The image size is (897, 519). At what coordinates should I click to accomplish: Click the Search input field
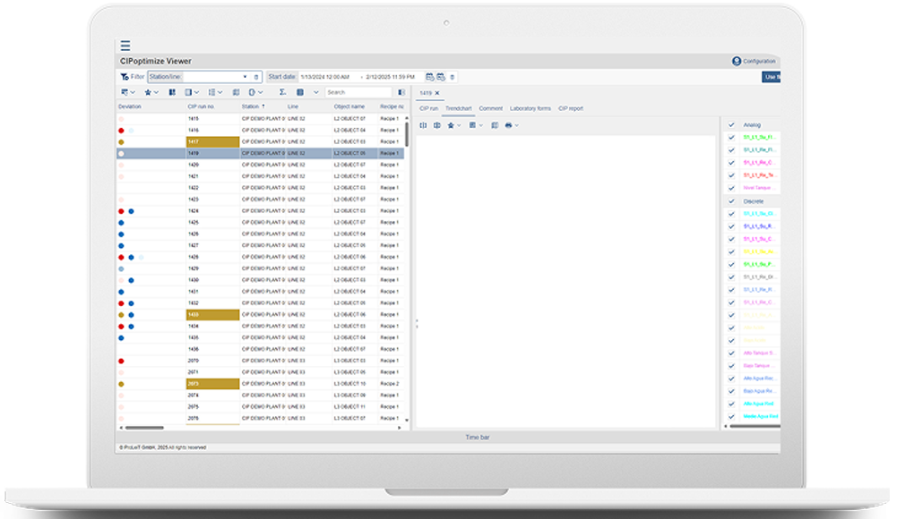[x=358, y=92]
